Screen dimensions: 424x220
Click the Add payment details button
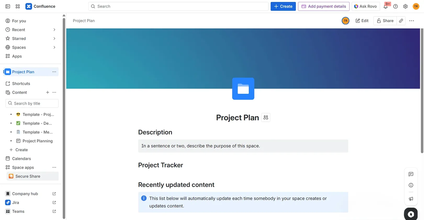coord(324,6)
